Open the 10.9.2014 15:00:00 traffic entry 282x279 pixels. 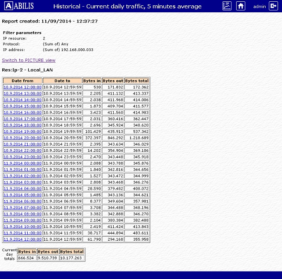[x=22, y=106]
